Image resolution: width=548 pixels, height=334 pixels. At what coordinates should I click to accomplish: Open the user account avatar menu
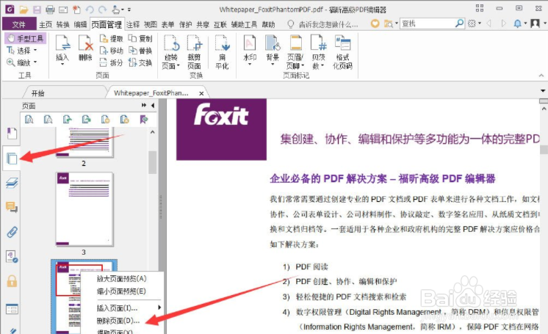click(535, 23)
